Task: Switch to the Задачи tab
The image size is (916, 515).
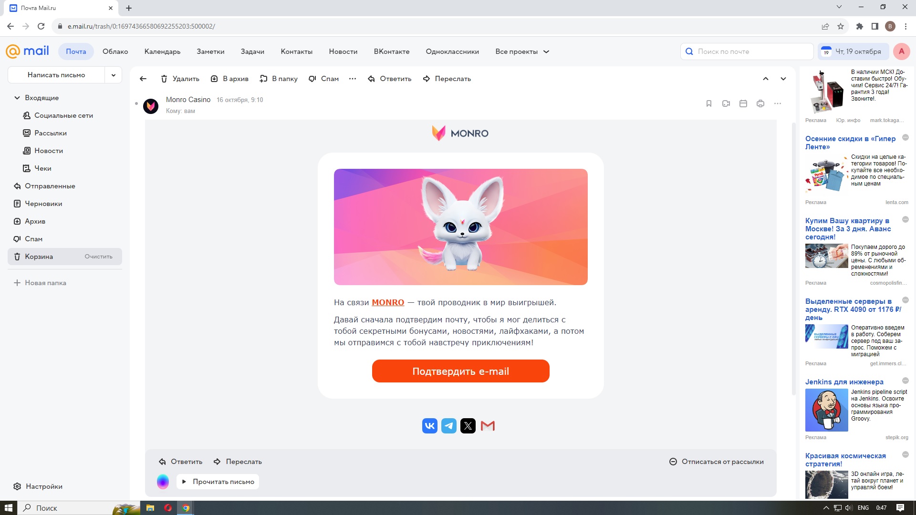Action: coord(252,51)
